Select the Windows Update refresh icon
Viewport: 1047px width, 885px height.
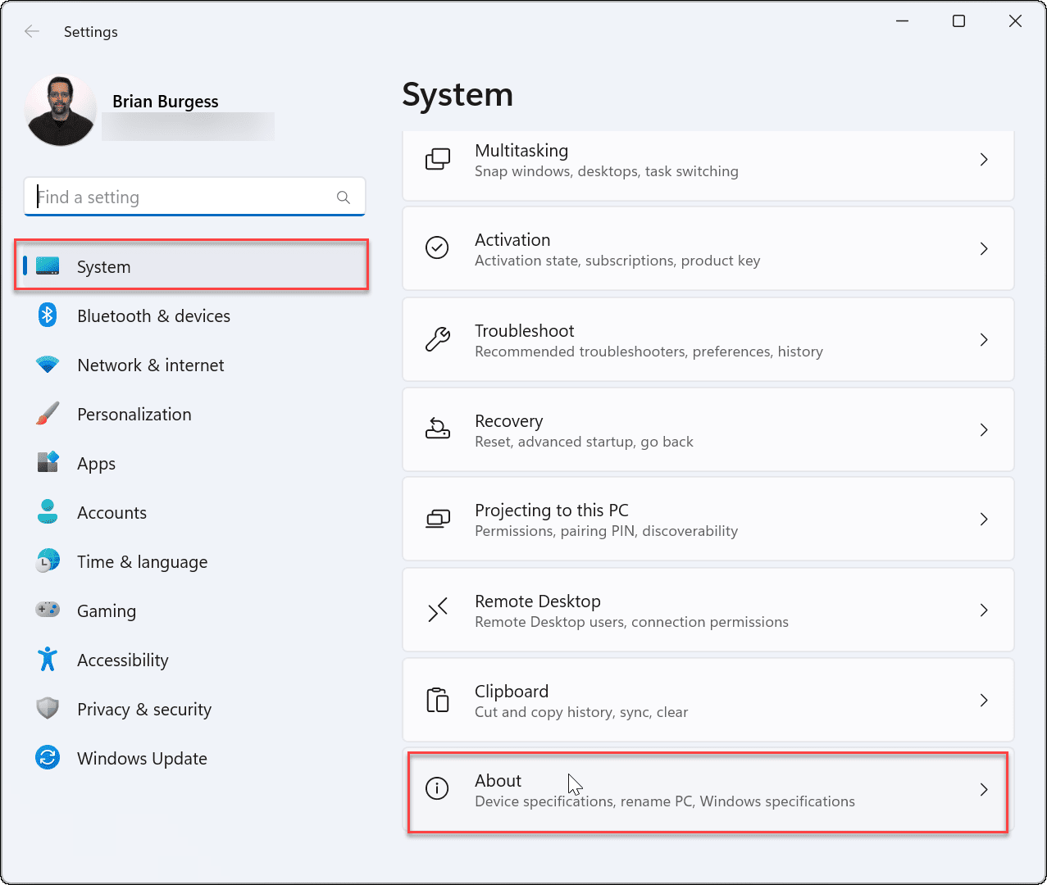click(x=48, y=757)
